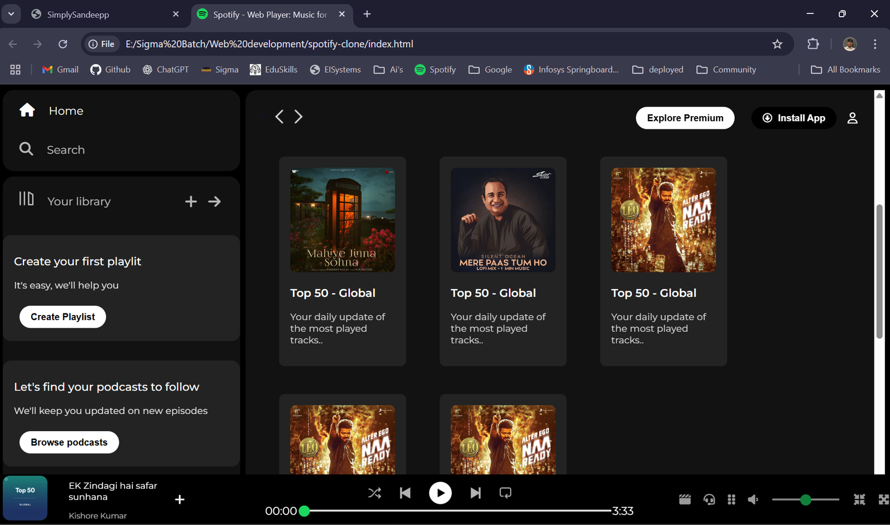The height and width of the screenshot is (525, 890).
Task: Open the Mere Paas Tum Ho album card
Action: 503,261
